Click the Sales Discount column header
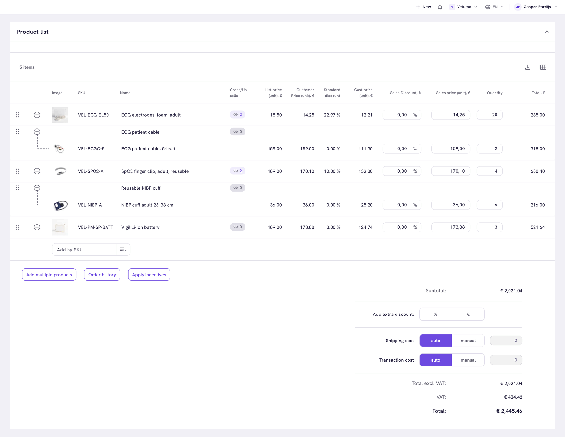Viewport: 565px width, 437px height. coord(406,93)
